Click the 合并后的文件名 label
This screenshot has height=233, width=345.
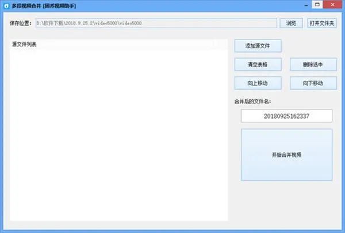coord(252,102)
